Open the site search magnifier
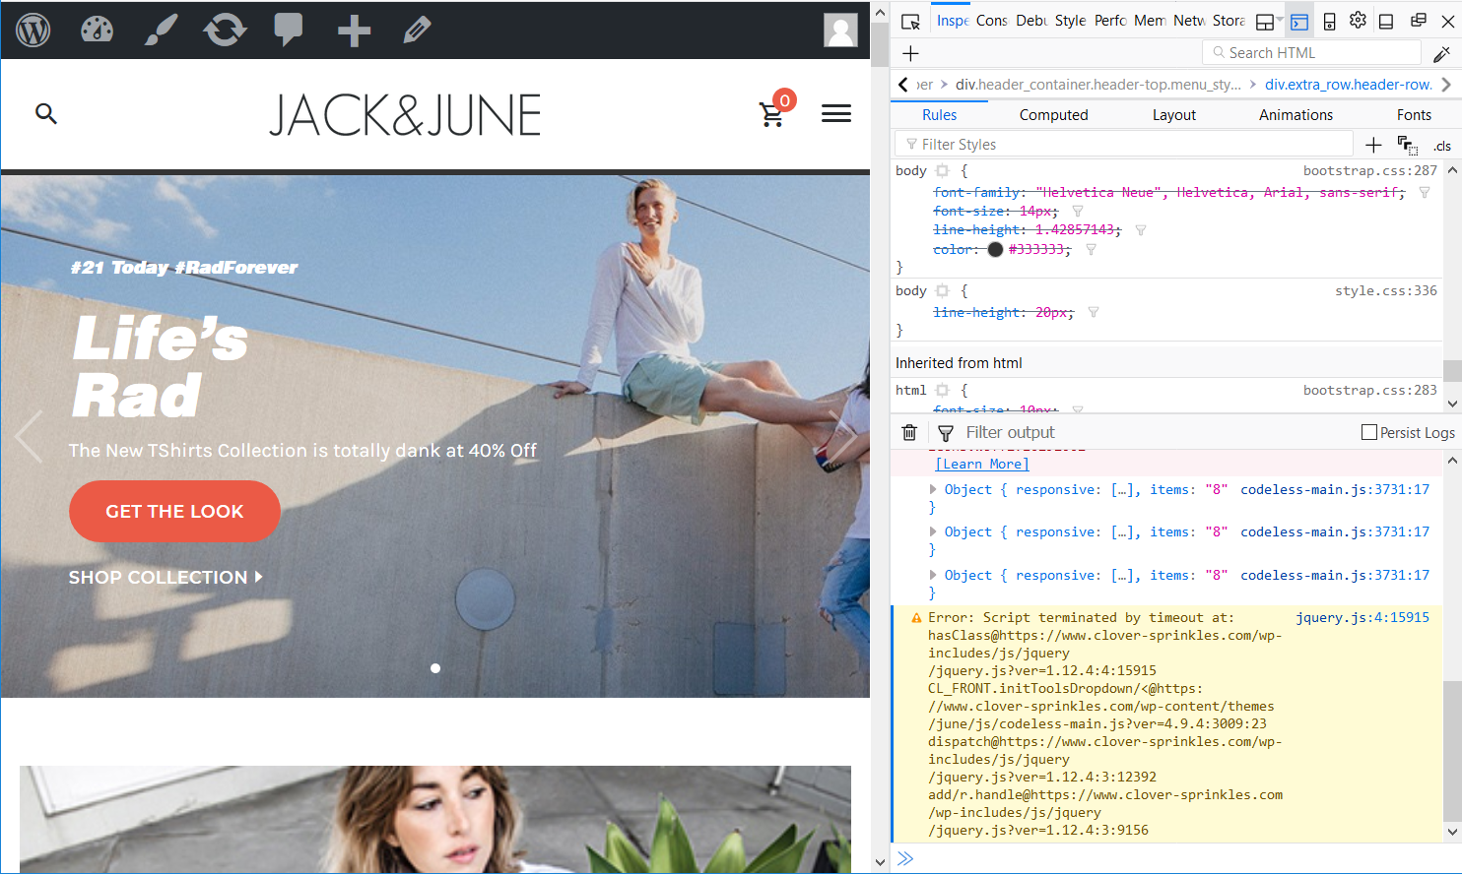The image size is (1462, 874). click(46, 114)
